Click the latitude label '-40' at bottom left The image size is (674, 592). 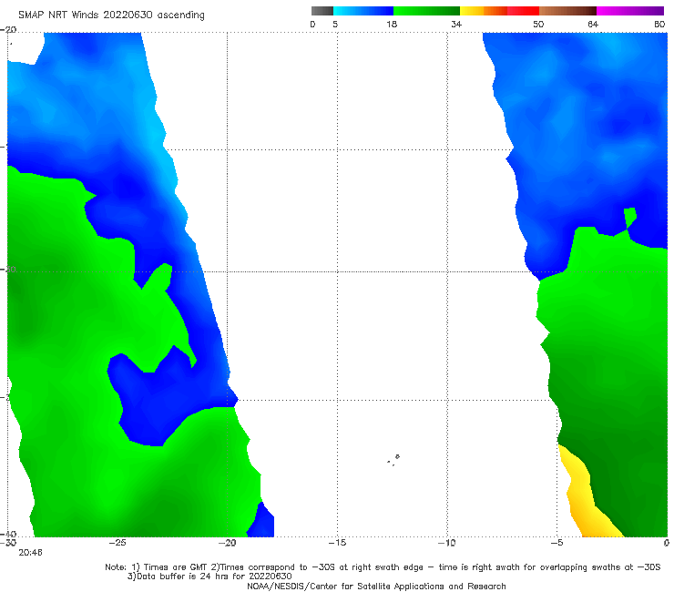[x=8, y=534]
